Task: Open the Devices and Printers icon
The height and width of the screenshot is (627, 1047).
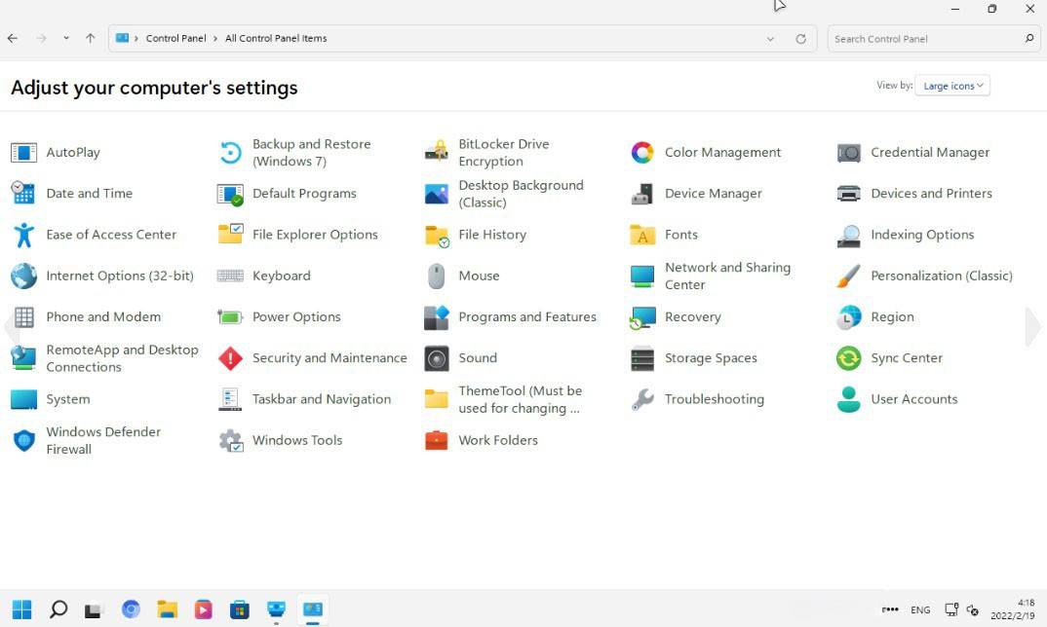Action: (x=849, y=194)
